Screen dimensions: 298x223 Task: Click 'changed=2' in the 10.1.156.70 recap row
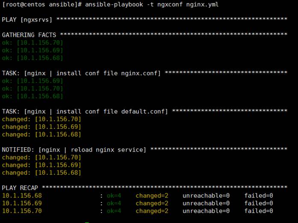tap(152, 211)
